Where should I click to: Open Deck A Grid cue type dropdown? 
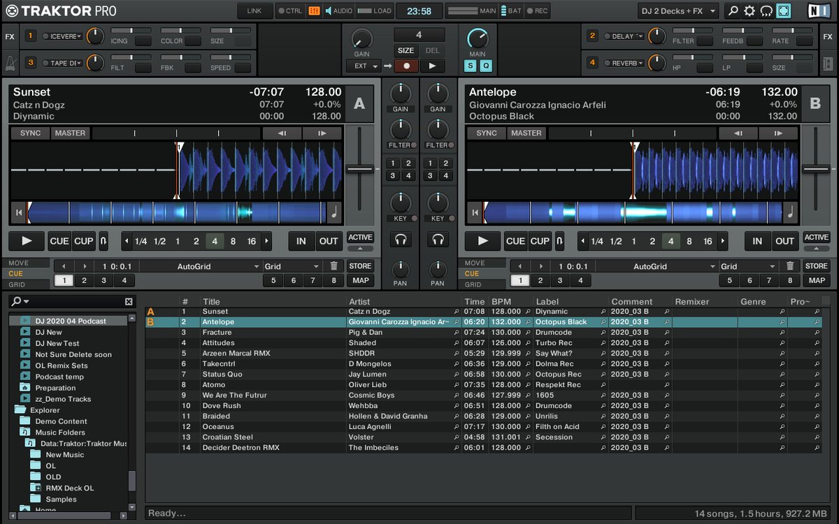293,266
